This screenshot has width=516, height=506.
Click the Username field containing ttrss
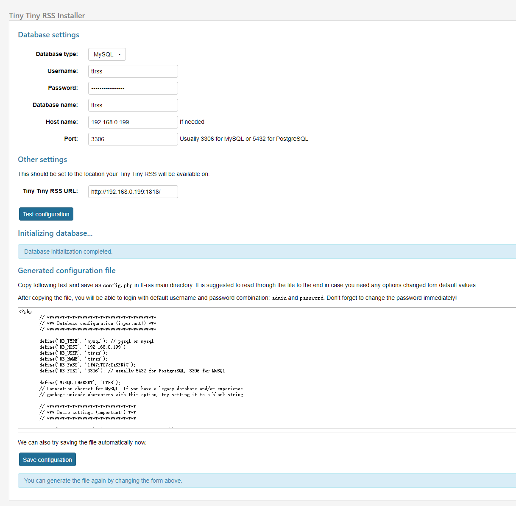[x=133, y=71]
